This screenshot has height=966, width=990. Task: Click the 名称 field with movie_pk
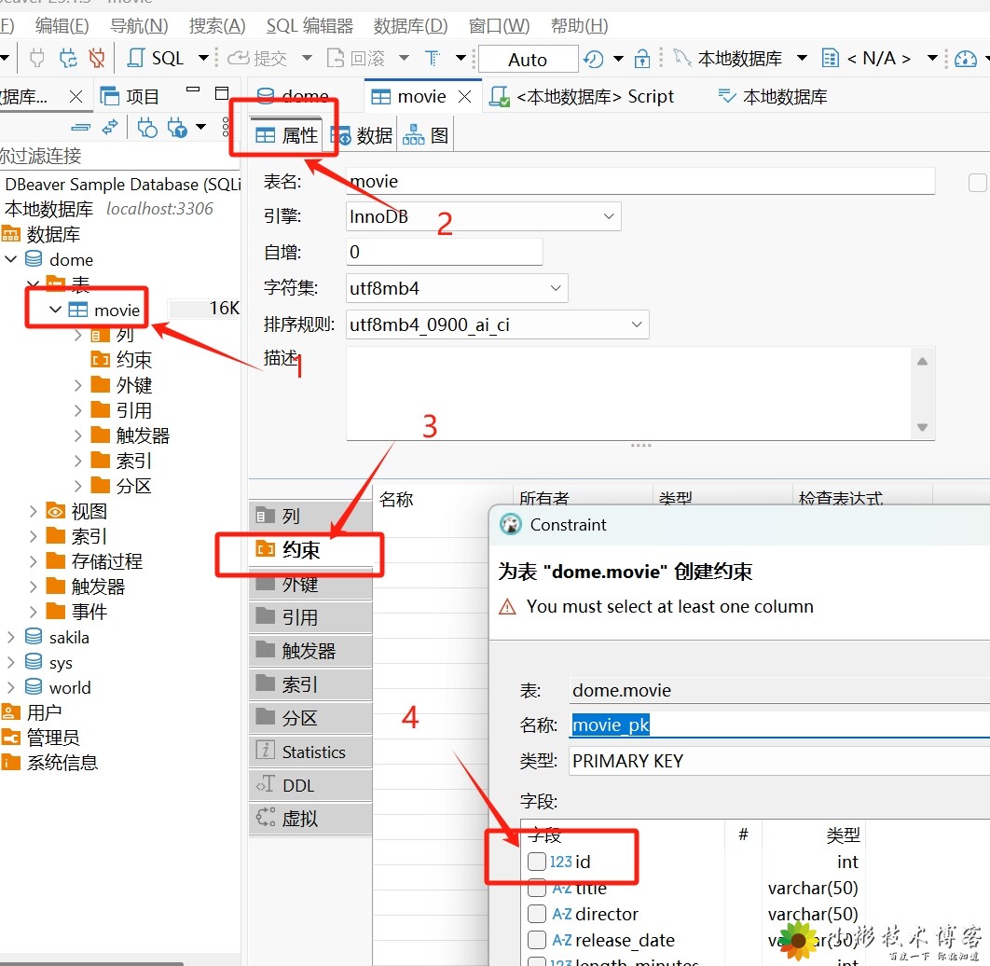779,724
